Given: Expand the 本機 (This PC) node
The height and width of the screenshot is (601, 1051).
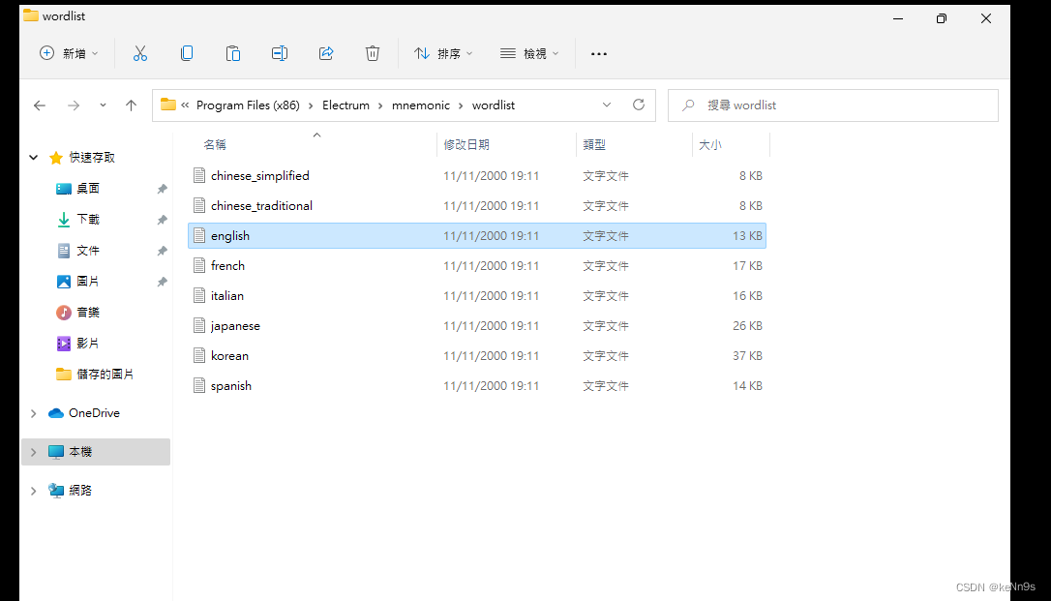Looking at the screenshot, I should 34,452.
